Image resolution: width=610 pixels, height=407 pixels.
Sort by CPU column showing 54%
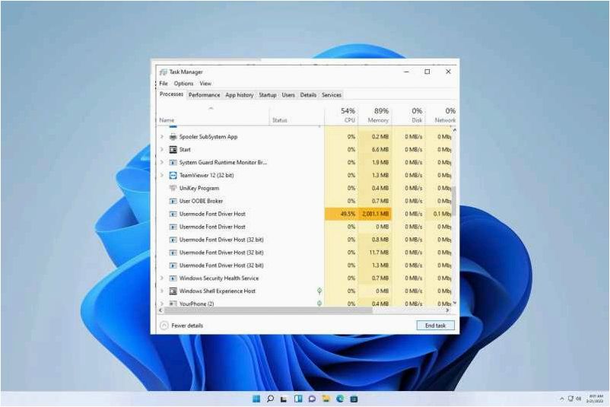click(x=342, y=116)
